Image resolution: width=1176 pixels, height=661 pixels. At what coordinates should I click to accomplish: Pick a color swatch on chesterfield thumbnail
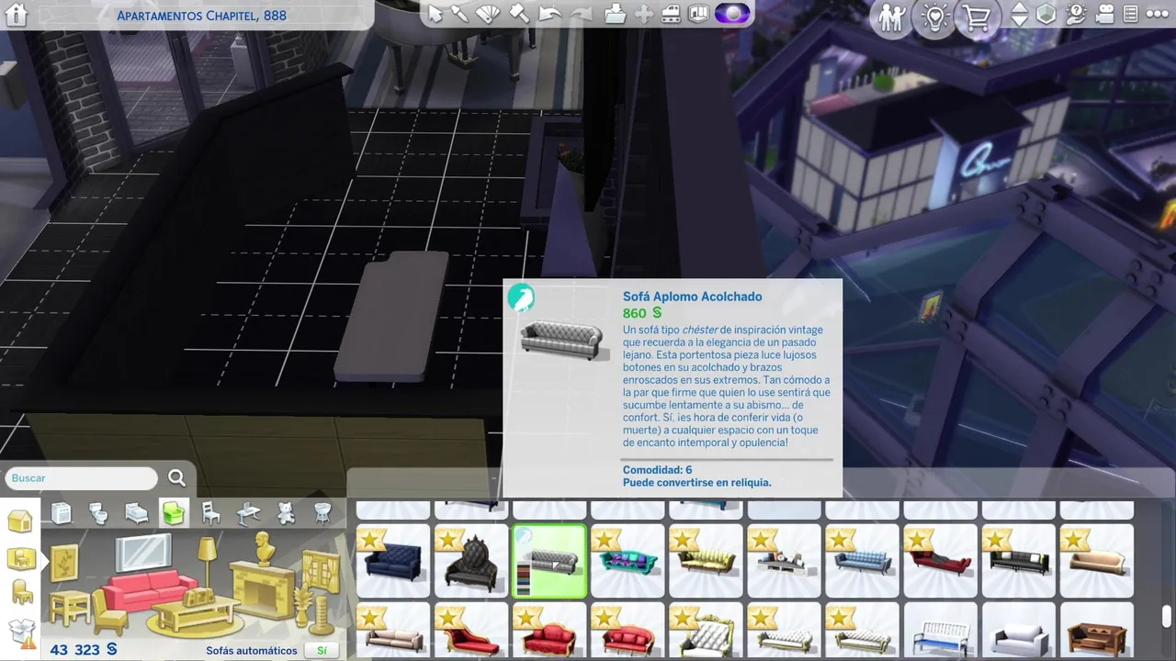[522, 580]
